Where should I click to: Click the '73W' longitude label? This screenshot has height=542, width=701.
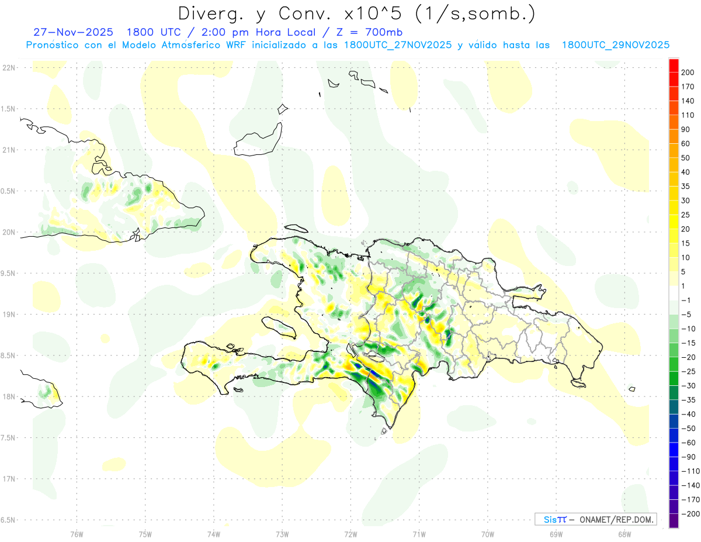282,534
